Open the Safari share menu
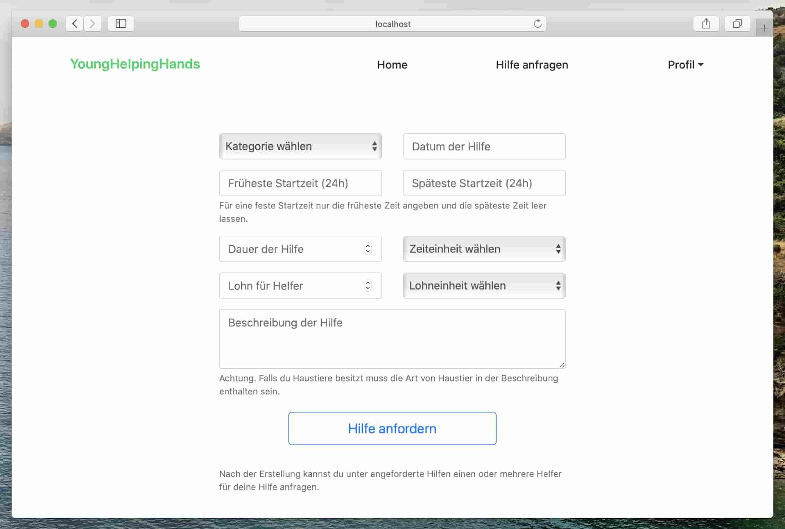The width and height of the screenshot is (785, 529). (706, 24)
